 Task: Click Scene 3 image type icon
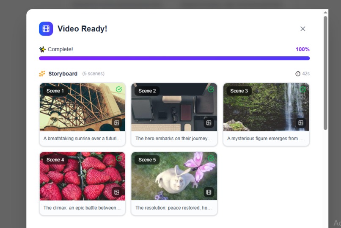(x=301, y=123)
